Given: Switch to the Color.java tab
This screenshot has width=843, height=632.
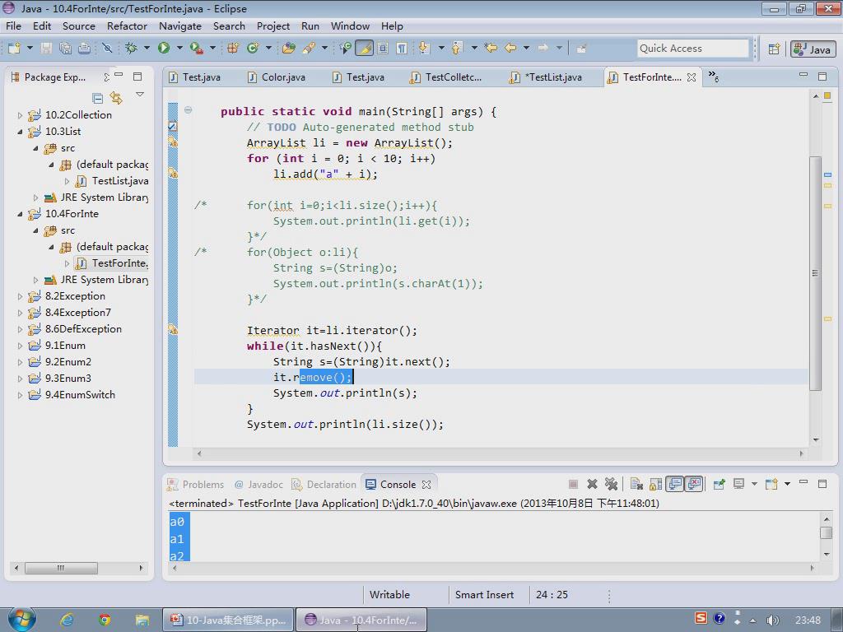Looking at the screenshot, I should click(x=277, y=77).
